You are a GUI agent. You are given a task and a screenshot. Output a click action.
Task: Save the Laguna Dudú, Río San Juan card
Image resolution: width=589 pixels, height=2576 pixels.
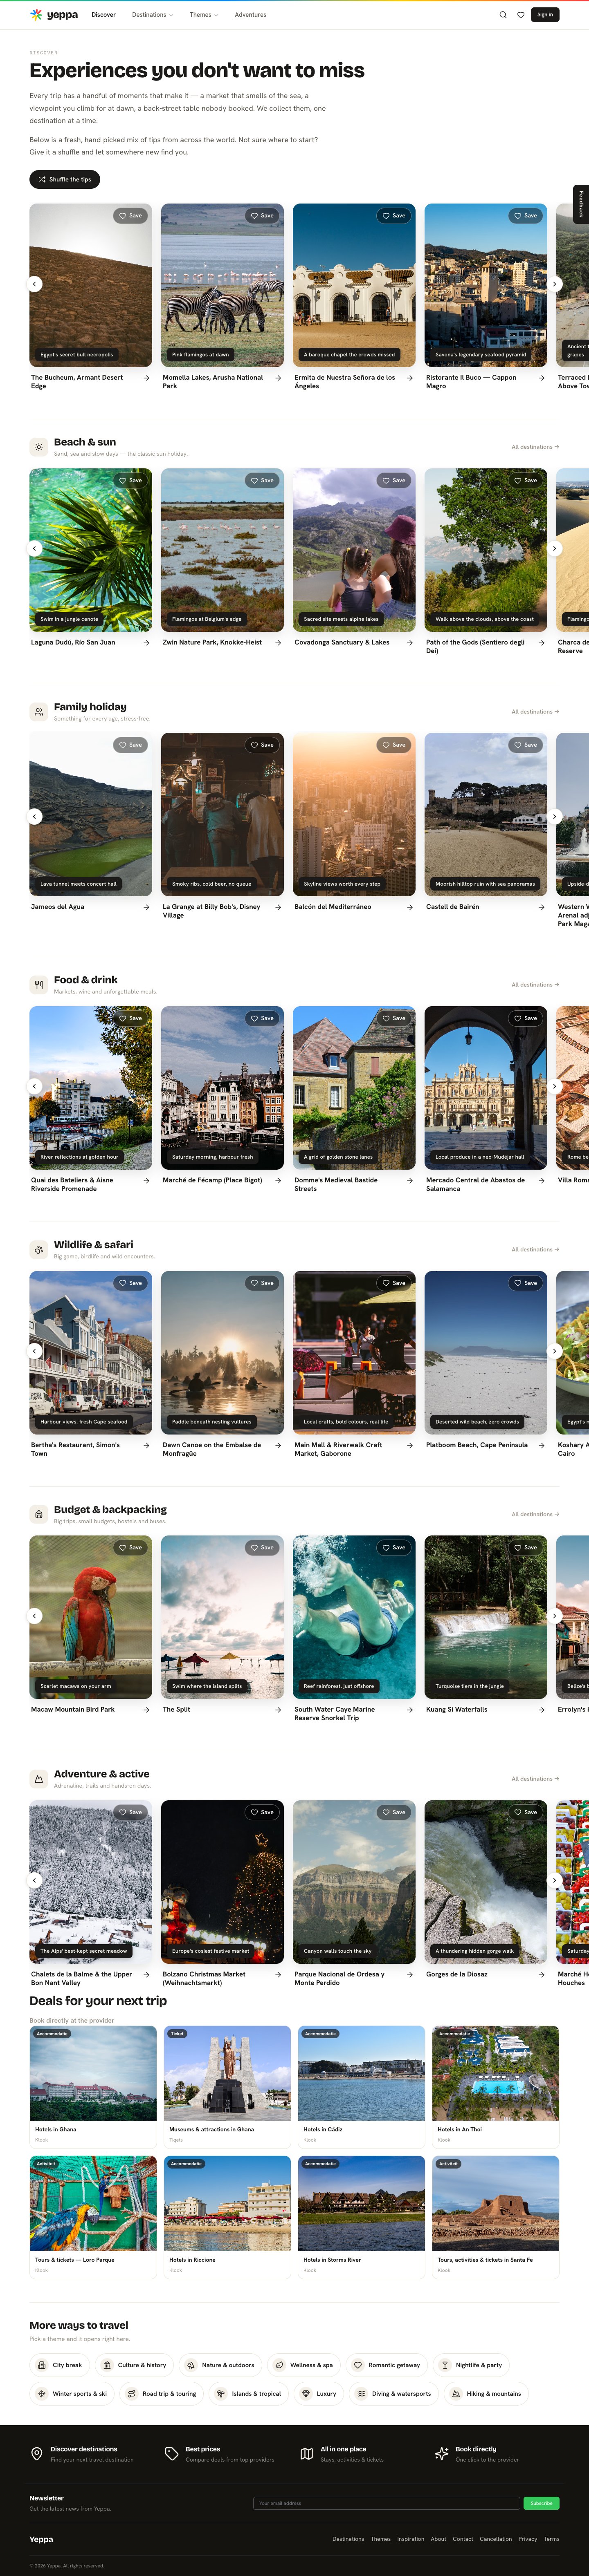click(130, 481)
